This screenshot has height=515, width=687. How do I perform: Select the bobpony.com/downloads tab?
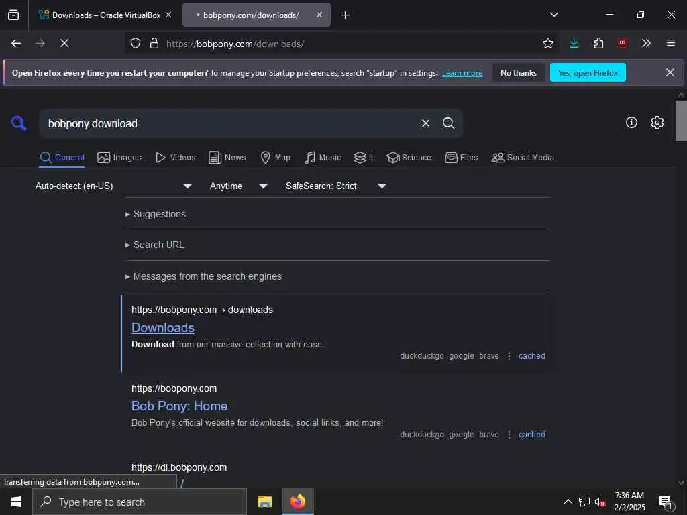[x=256, y=15]
